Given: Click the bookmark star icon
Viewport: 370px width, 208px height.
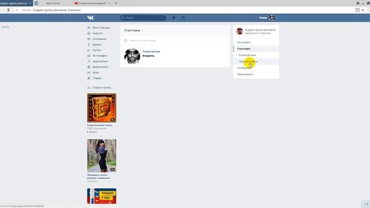Looking at the screenshot, I should click(x=363, y=10).
